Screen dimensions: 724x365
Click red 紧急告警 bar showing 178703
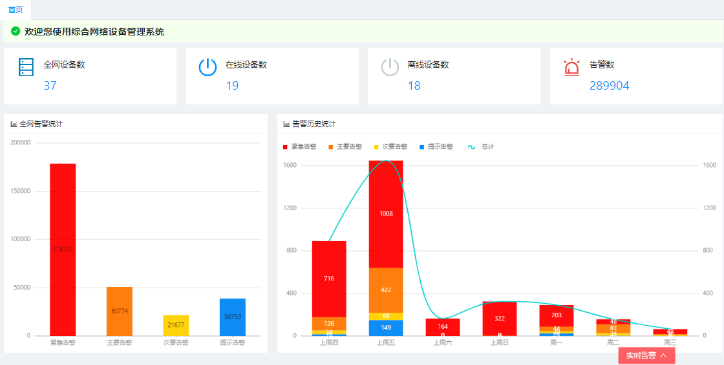[63, 250]
